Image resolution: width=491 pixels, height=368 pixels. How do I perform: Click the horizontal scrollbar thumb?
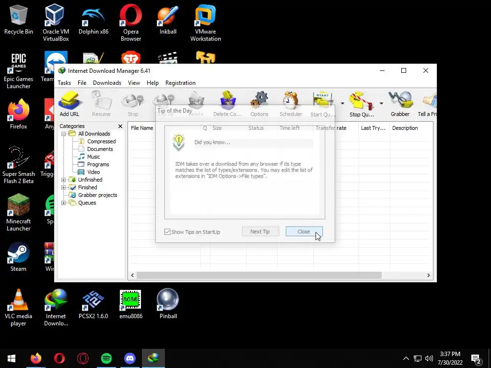point(259,276)
